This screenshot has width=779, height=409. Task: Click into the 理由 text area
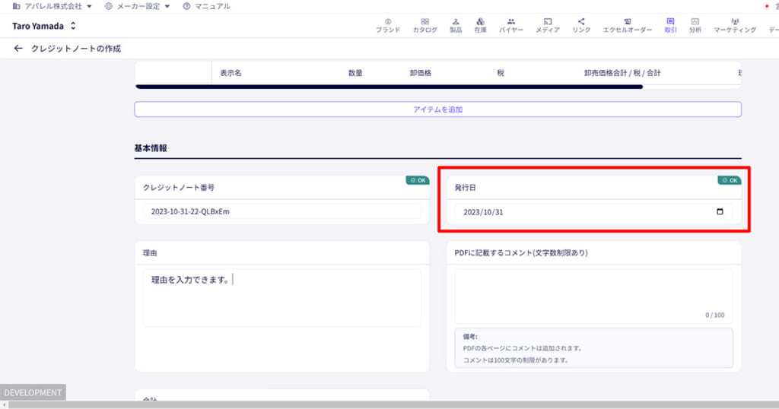pos(281,297)
